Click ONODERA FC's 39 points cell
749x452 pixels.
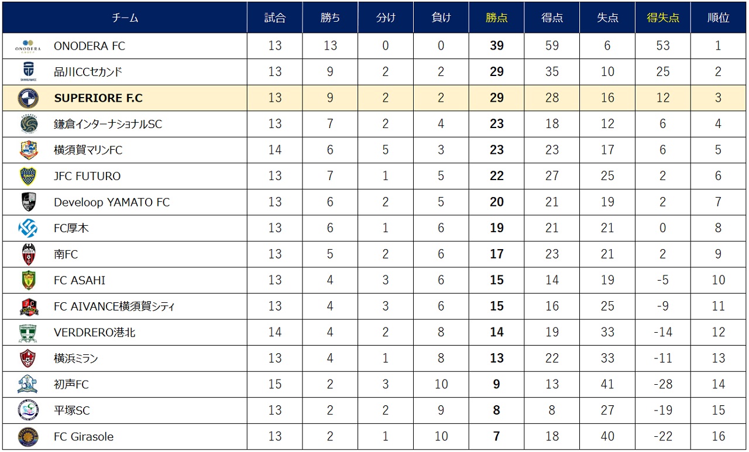(496, 46)
